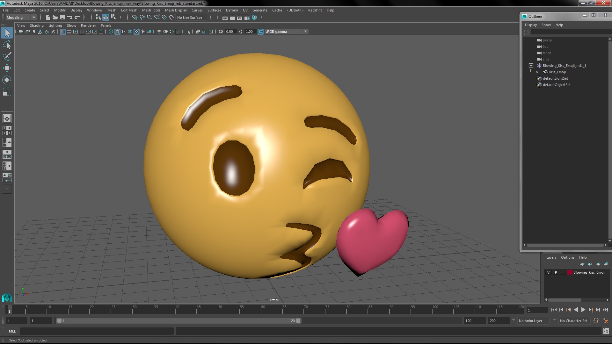Create layer from selected objects icon
This screenshot has width=612, height=344.
[606, 264]
